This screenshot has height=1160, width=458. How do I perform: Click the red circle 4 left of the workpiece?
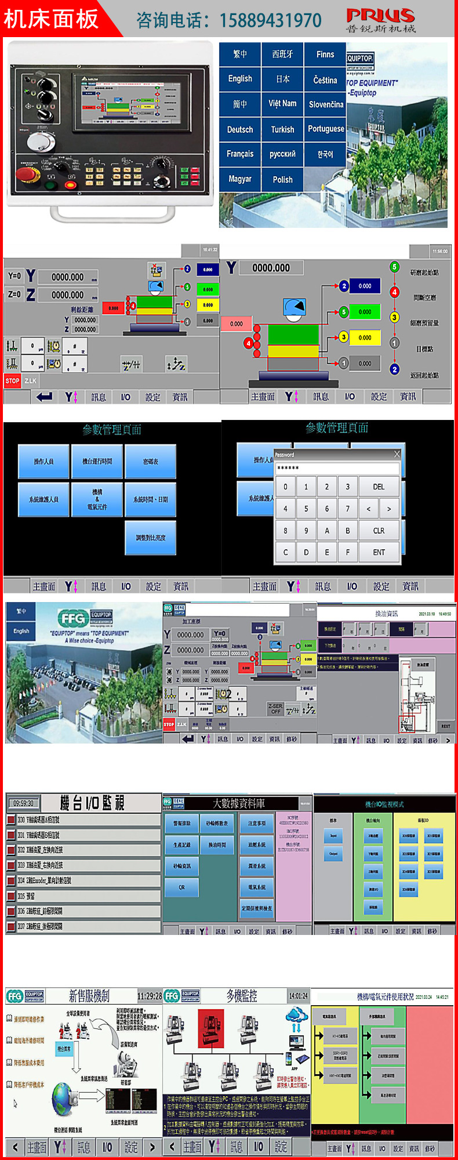tap(249, 343)
